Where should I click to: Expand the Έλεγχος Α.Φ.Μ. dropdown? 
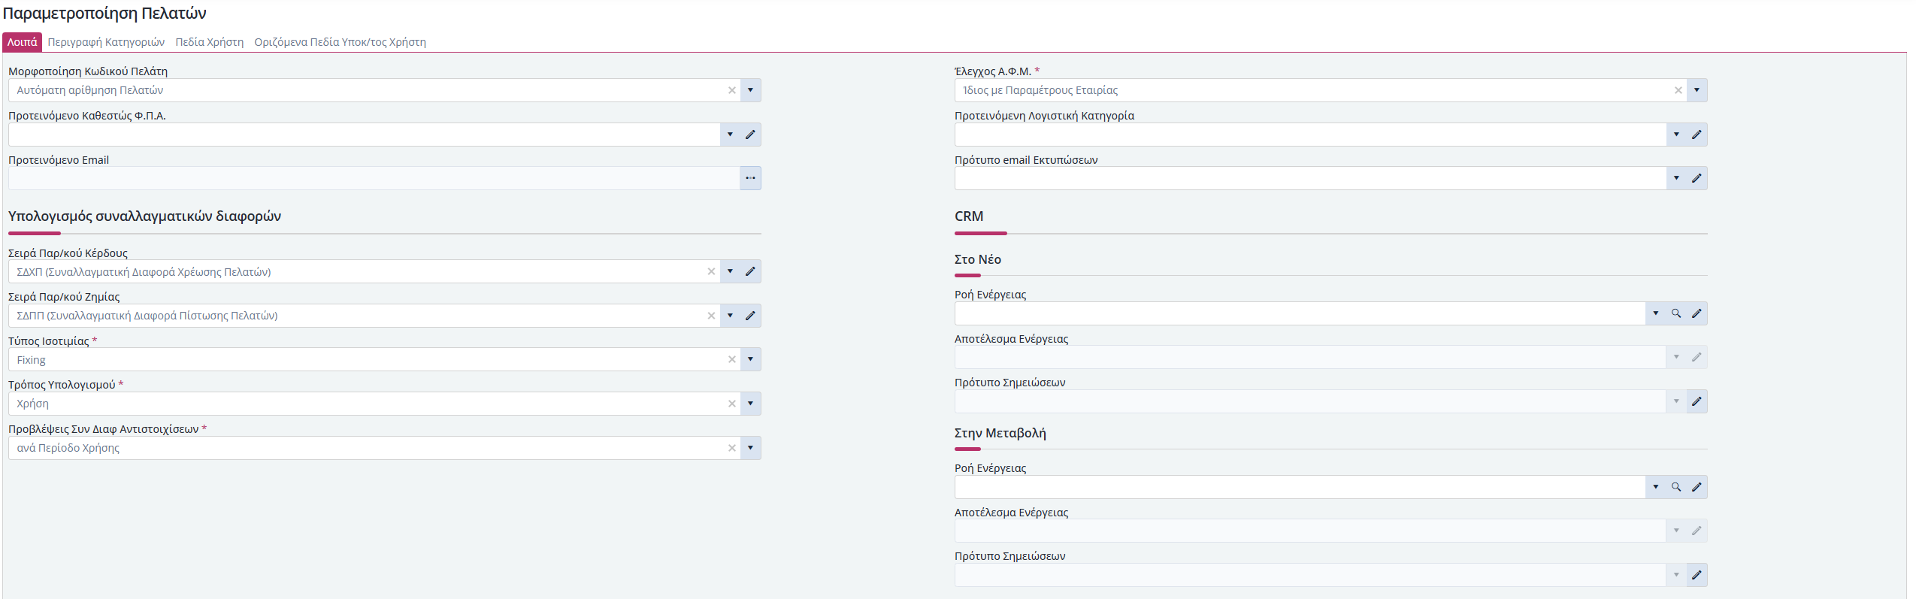click(1697, 90)
